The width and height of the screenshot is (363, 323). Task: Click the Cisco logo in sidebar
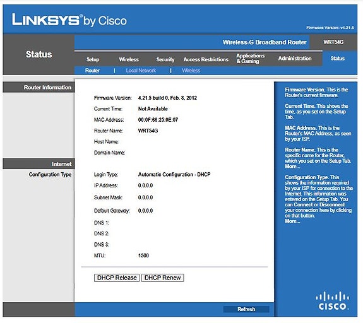[332, 300]
